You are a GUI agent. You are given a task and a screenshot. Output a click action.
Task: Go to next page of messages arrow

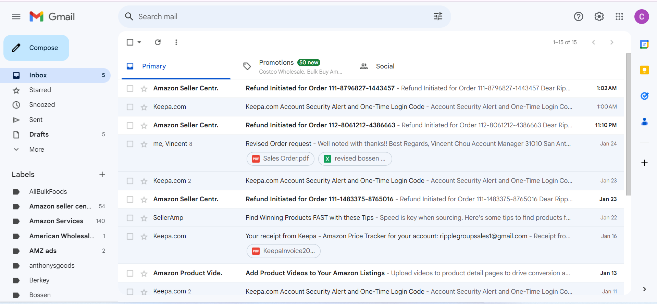[x=612, y=42]
